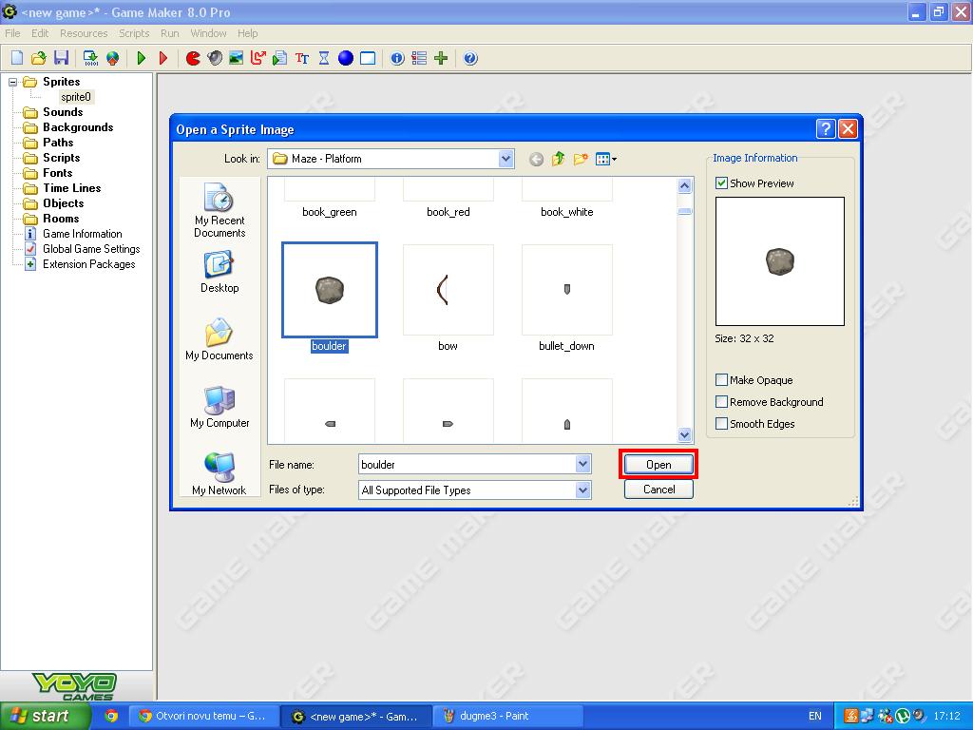Collapse the Sprites tree folder
The image size is (973, 730).
pos(12,82)
